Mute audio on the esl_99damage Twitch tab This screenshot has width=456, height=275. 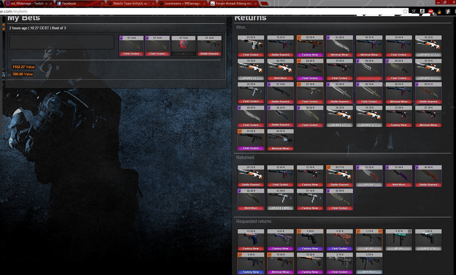coord(47,3)
